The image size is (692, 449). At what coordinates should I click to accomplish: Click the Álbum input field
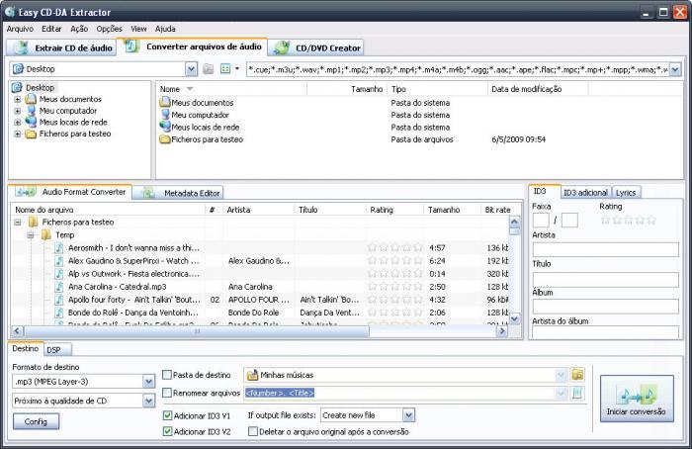[x=605, y=307]
